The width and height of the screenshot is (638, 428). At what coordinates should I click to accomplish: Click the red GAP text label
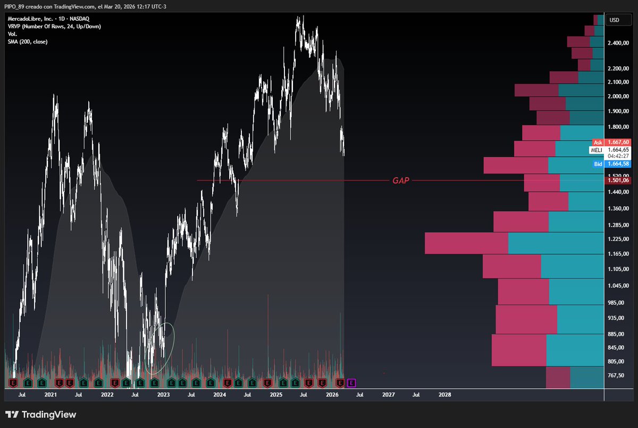(x=400, y=181)
